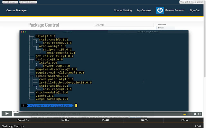Click the lcid@1.0.0 line
206x128 pixels.
tap(48, 63)
